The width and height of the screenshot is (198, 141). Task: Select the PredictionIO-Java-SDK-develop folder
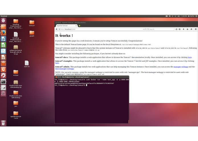[16, 94]
